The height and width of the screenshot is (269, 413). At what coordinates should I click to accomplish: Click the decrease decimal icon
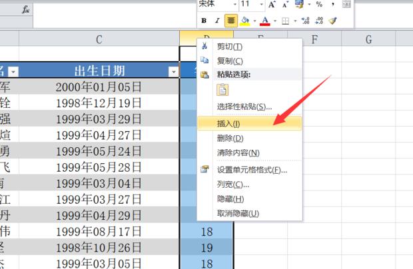320,21
